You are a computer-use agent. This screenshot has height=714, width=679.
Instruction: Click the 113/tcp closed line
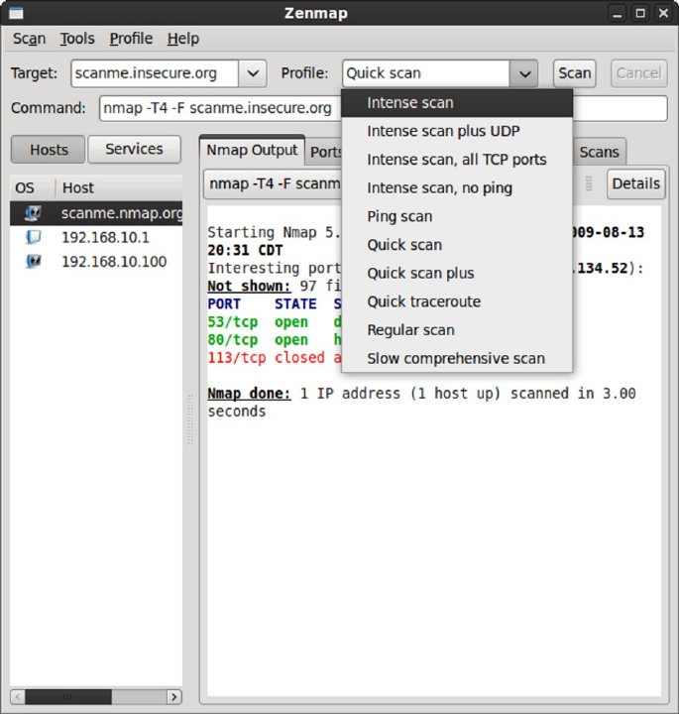274,357
